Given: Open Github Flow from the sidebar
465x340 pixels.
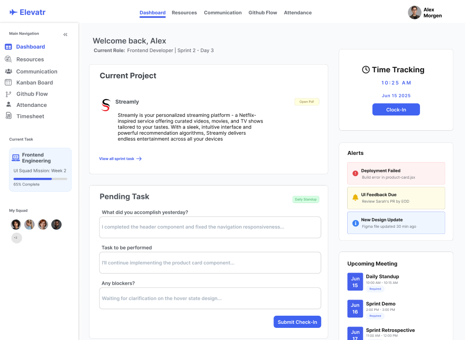Looking at the screenshot, I should pos(32,94).
